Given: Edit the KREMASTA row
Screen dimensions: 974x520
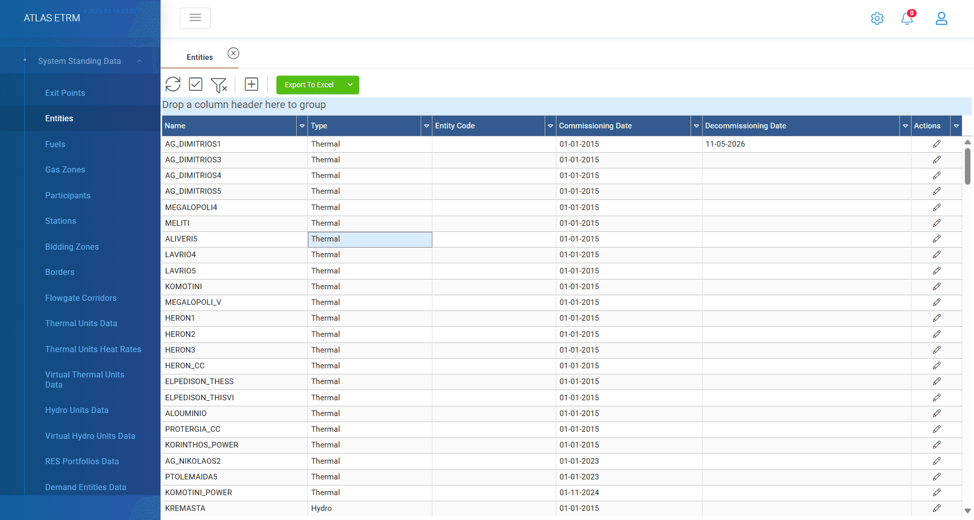Looking at the screenshot, I should tap(937, 508).
